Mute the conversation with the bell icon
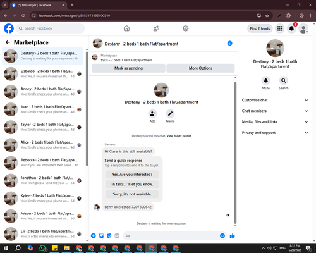The width and height of the screenshot is (316, 253). coord(266,80)
